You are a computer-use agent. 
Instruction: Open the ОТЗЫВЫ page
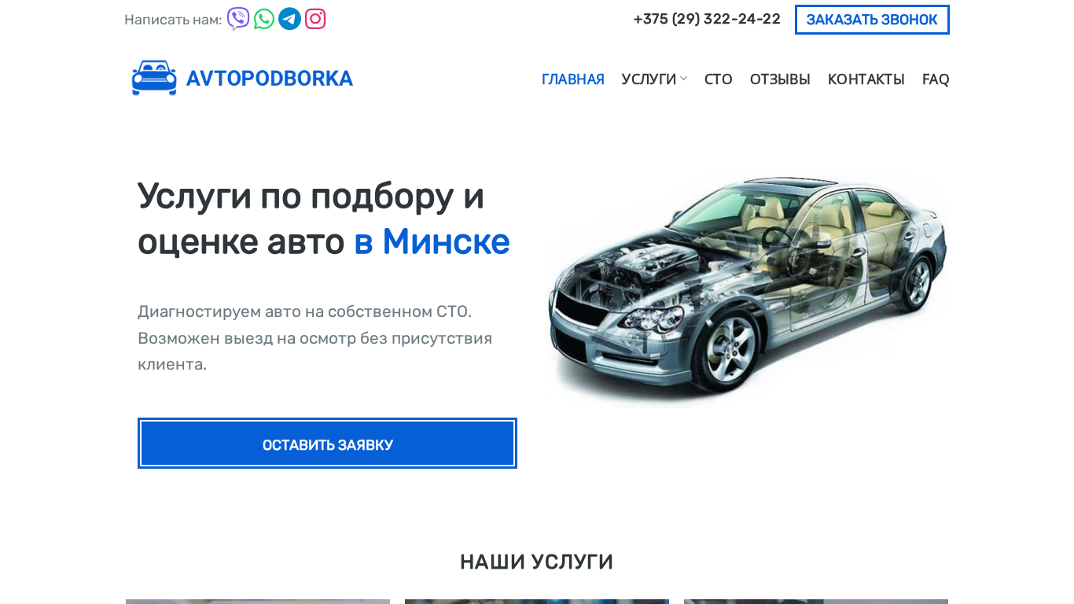coord(780,79)
